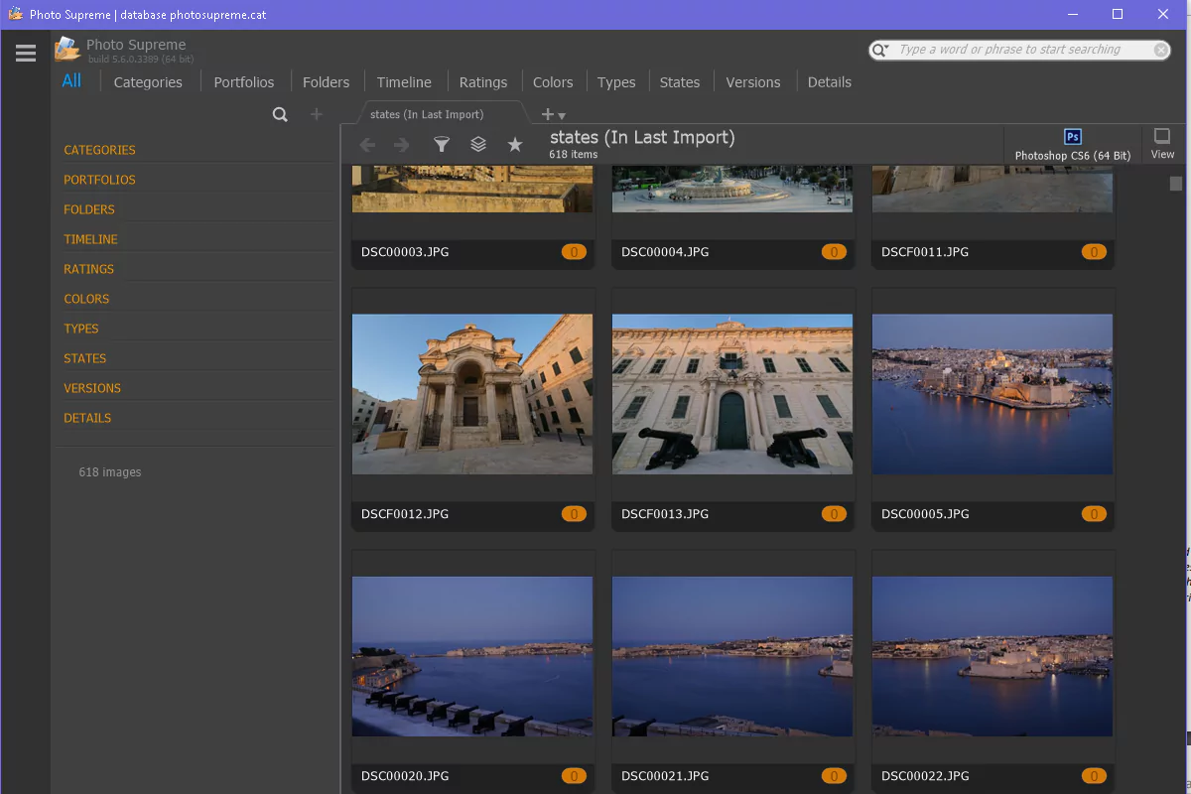Switch to the Ratings tab
The width and height of the screenshot is (1191, 794).
483,82
